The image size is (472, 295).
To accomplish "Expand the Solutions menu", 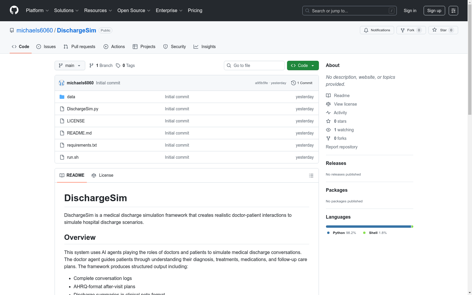I will click(x=66, y=11).
